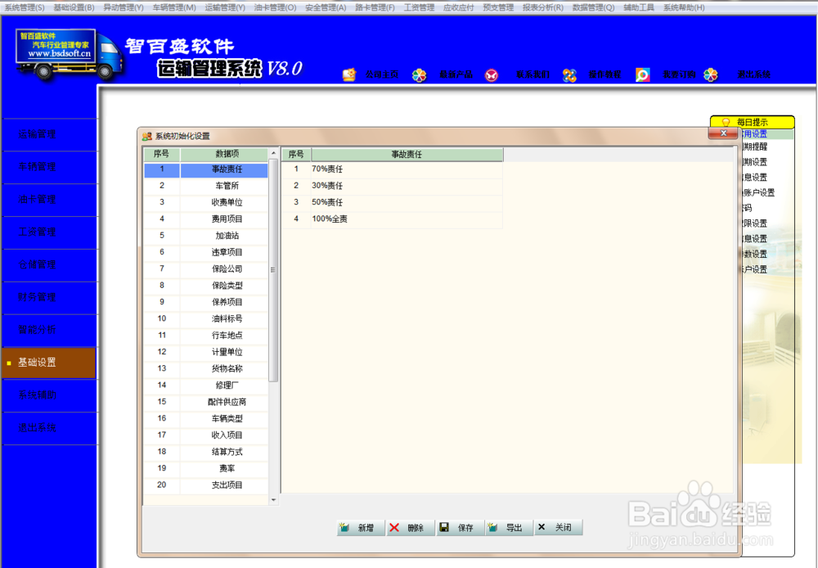This screenshot has height=568, width=818.
Task: Click the 新增 button to add an entry
Action: [x=360, y=528]
